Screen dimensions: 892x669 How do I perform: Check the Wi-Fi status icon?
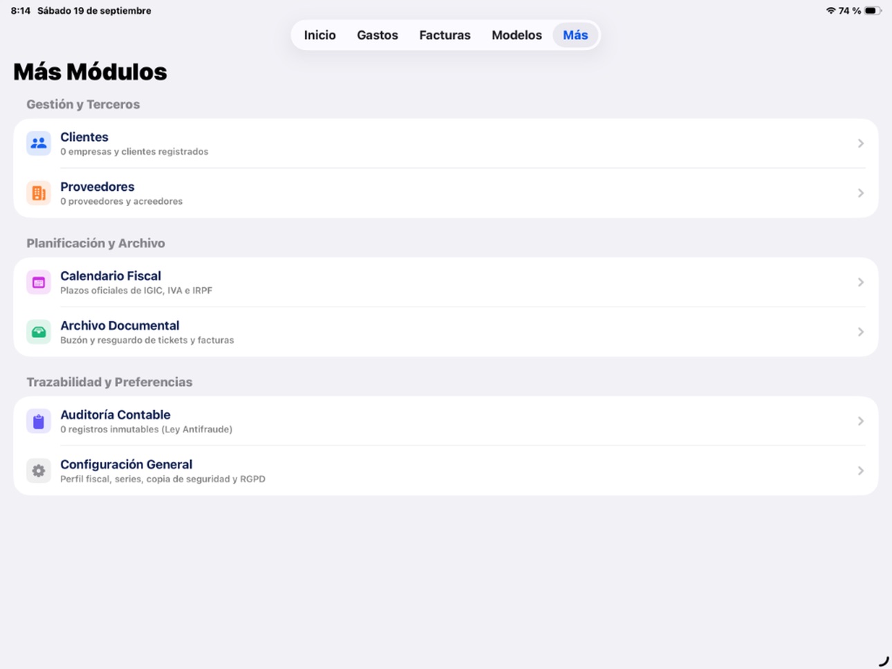tap(830, 10)
